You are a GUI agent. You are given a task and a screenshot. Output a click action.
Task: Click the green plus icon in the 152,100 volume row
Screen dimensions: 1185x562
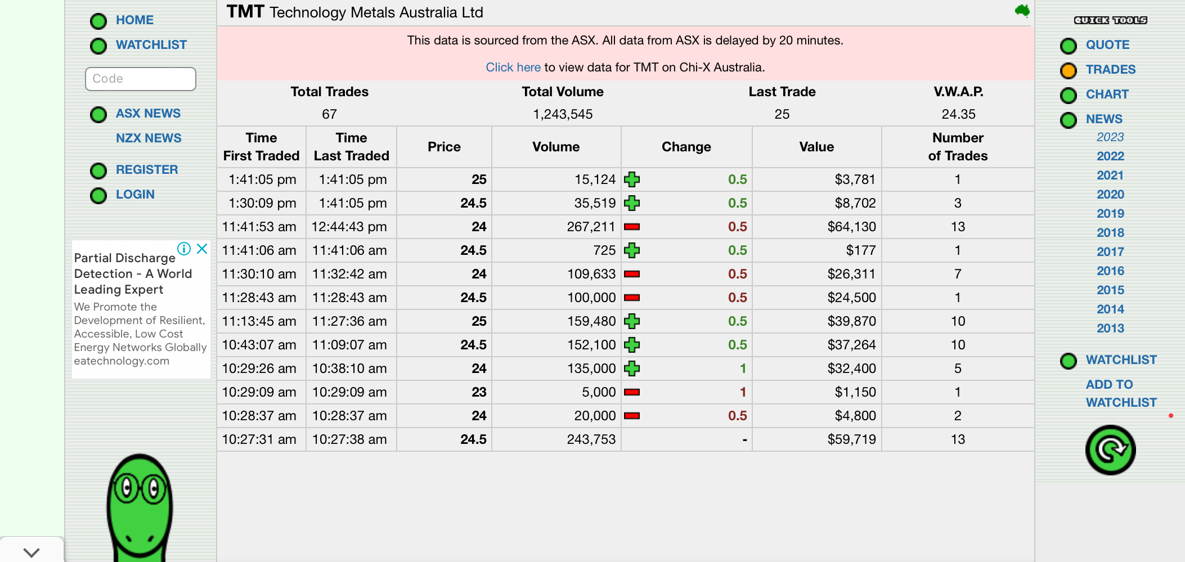632,345
